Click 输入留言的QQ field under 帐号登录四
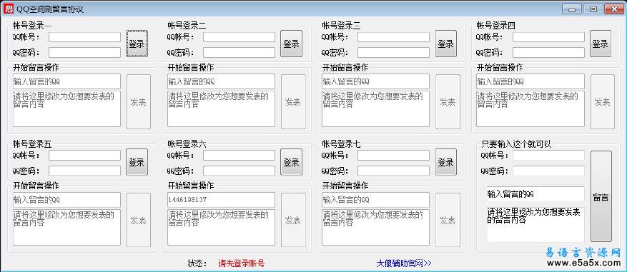This screenshot has width=627, height=272. 530,81
